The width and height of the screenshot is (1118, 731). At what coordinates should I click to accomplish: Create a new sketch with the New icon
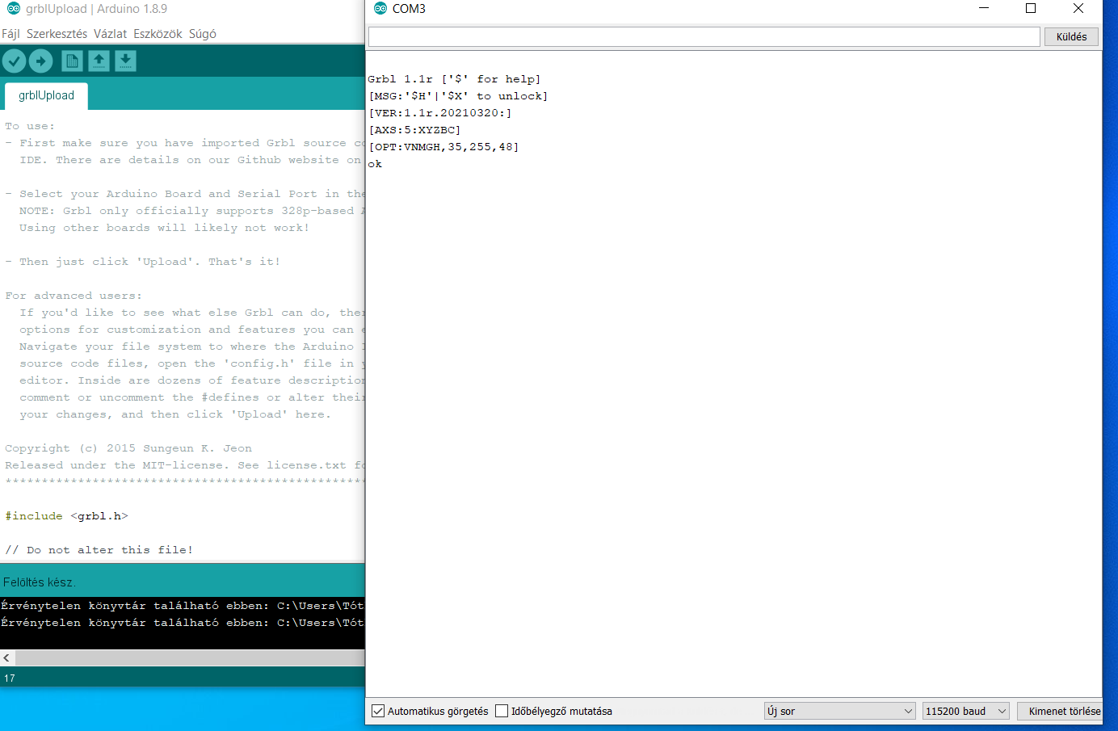click(72, 61)
